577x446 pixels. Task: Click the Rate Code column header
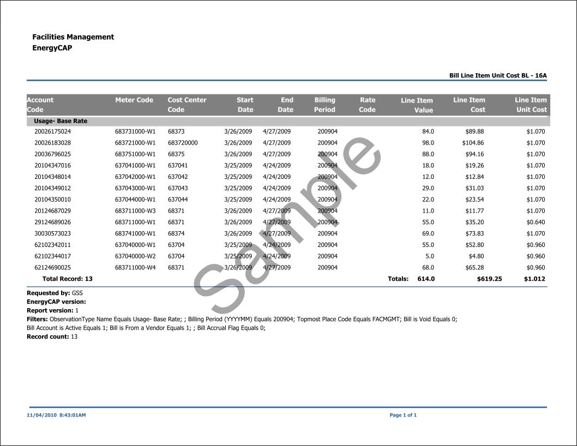pos(367,105)
